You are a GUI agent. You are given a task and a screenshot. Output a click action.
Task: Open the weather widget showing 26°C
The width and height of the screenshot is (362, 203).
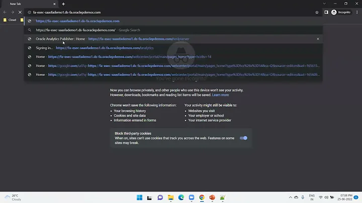(x=13, y=197)
